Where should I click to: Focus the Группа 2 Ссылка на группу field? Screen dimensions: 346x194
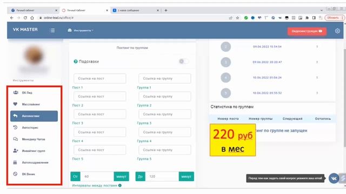(x=164, y=96)
